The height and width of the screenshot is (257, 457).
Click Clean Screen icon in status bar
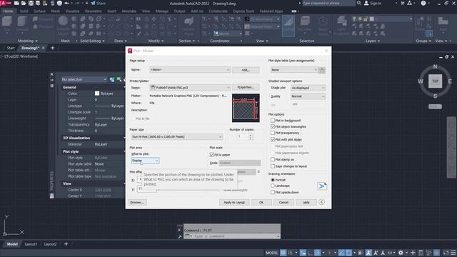446,253
